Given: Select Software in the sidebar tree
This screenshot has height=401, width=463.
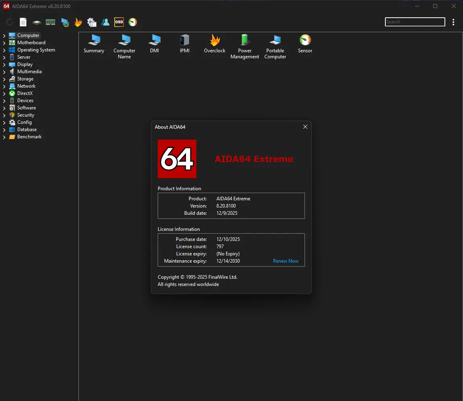Looking at the screenshot, I should pyautogui.click(x=26, y=108).
